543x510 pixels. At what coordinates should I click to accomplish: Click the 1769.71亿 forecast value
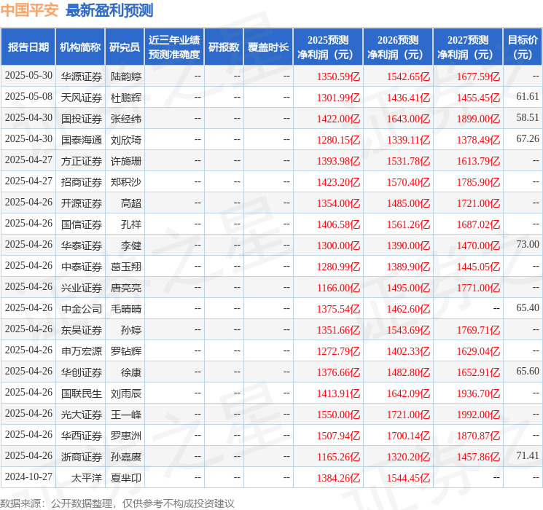click(x=478, y=330)
